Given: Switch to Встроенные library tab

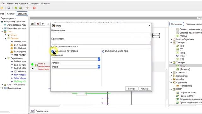Looking at the screenshot, I should tap(177, 24).
